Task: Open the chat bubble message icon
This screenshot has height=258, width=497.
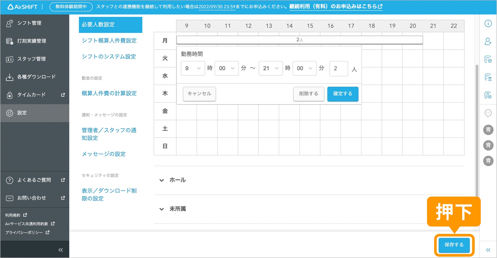Action: tap(488, 113)
